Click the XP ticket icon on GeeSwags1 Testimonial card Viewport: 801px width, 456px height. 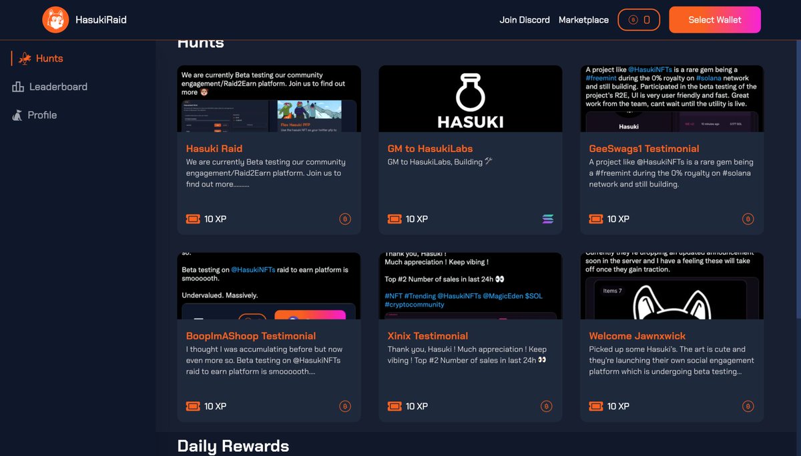(x=596, y=219)
